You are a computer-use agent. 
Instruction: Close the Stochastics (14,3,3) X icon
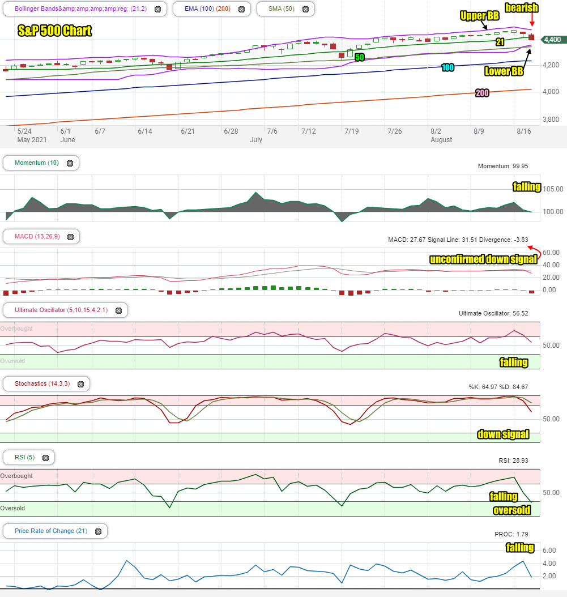click(81, 384)
